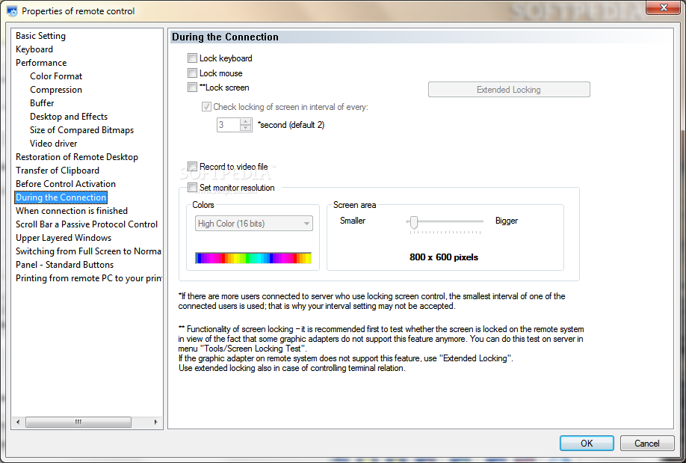Enable Record to video file

192,167
